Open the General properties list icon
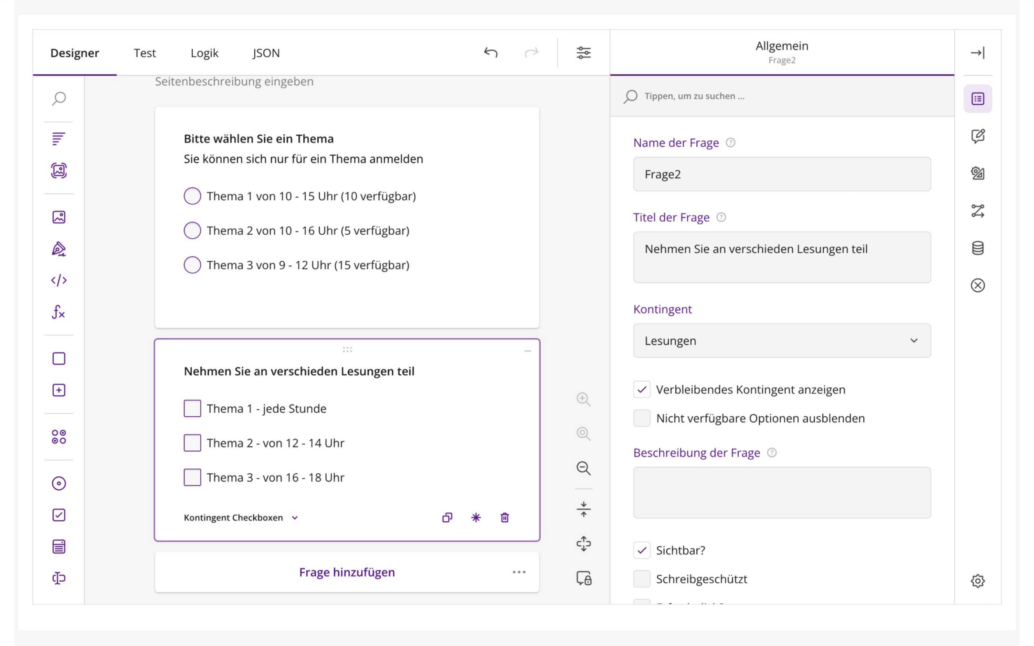Viewport: 1034px width, 646px height. [x=977, y=99]
